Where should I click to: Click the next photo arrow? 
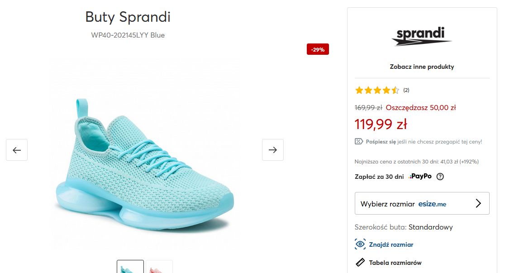272,150
